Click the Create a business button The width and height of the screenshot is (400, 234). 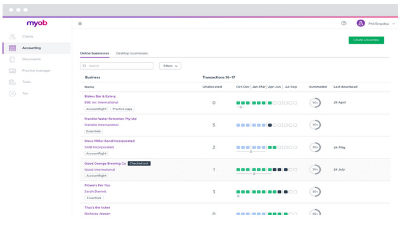coord(366,40)
